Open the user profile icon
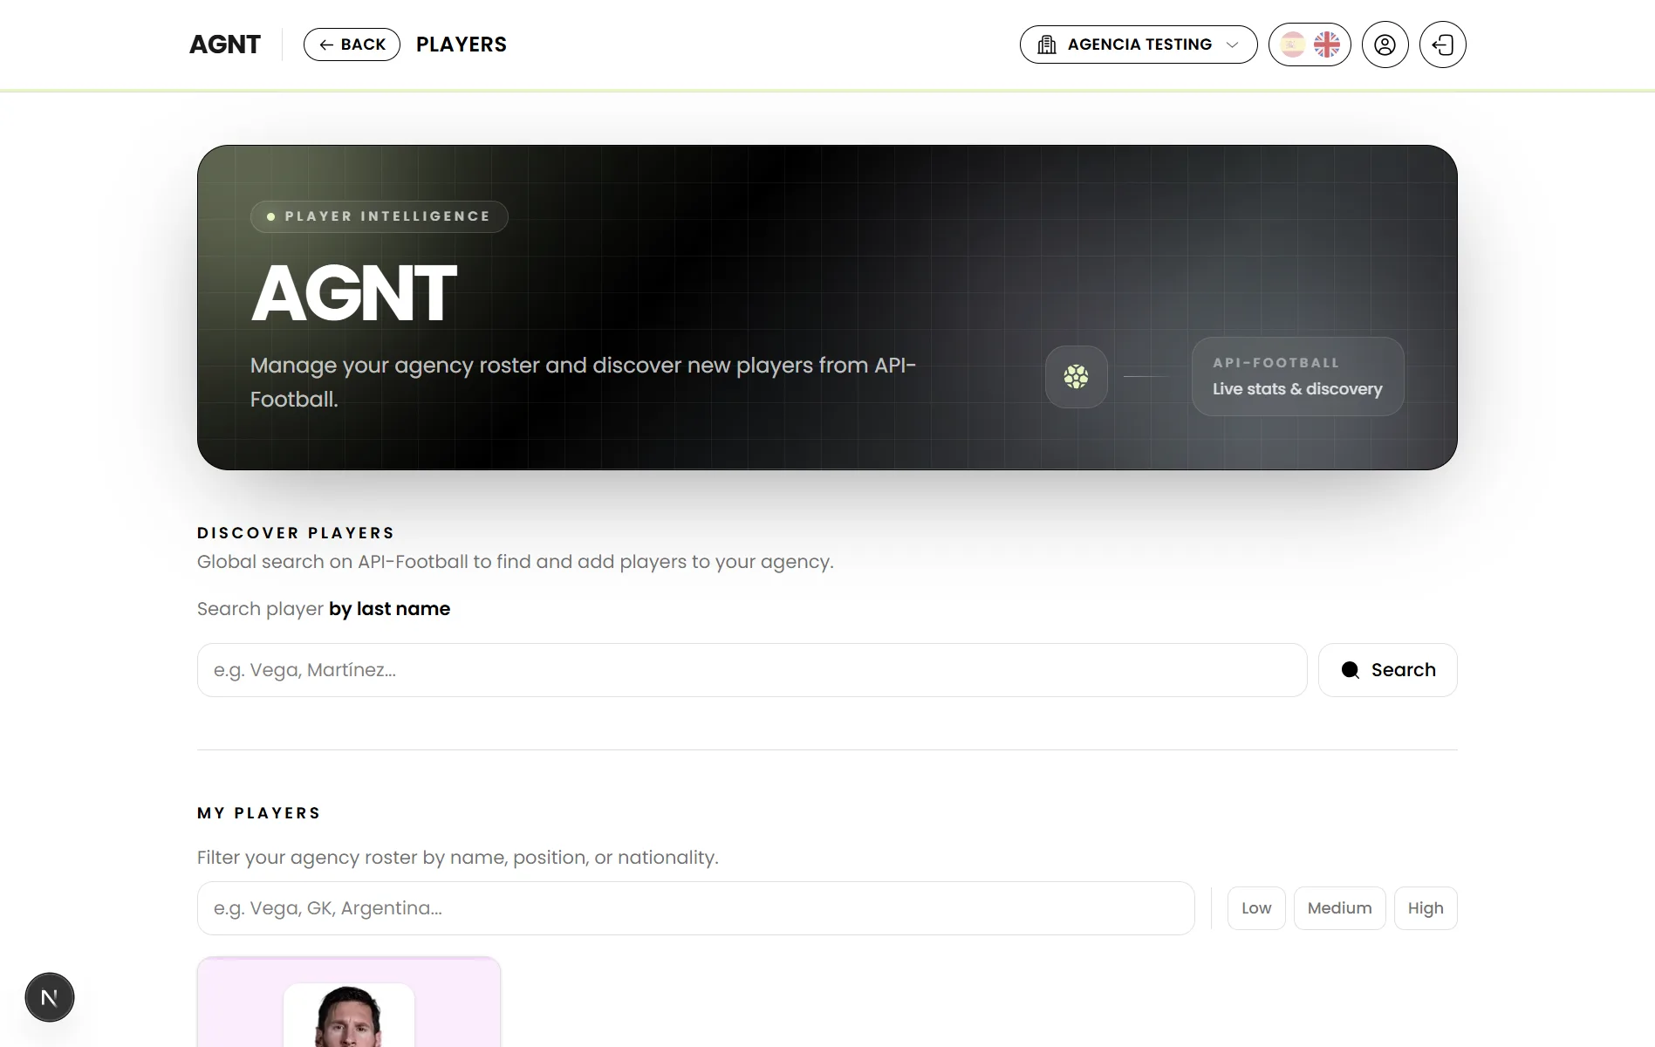 (x=1385, y=44)
